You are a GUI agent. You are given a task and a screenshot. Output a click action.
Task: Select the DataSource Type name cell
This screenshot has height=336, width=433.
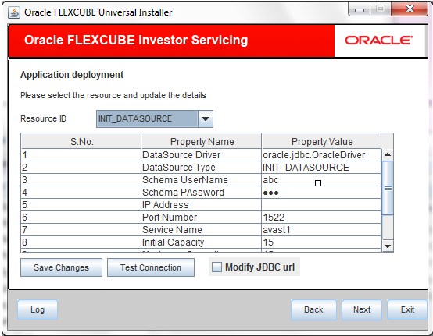pos(202,168)
